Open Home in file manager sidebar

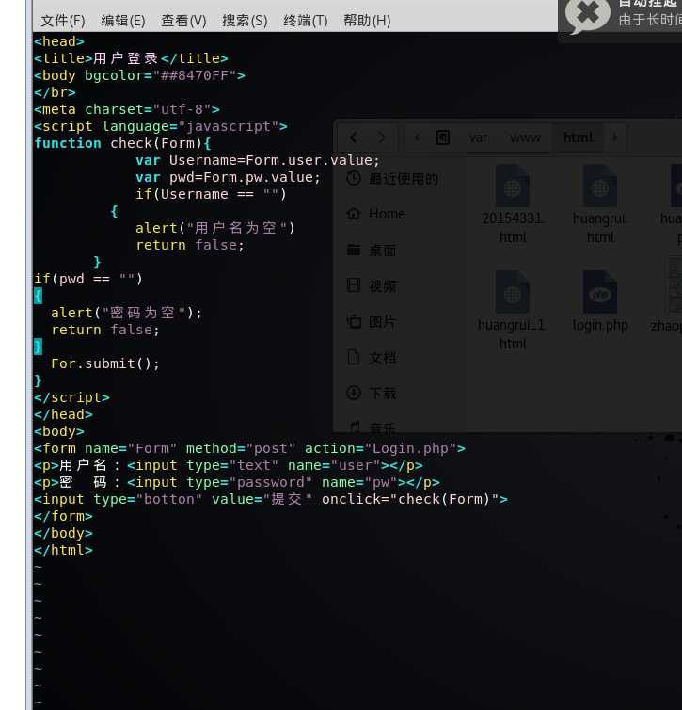coord(376,213)
